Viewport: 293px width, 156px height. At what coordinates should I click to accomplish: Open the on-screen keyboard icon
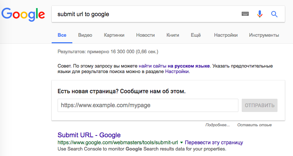pyautogui.click(x=245, y=14)
